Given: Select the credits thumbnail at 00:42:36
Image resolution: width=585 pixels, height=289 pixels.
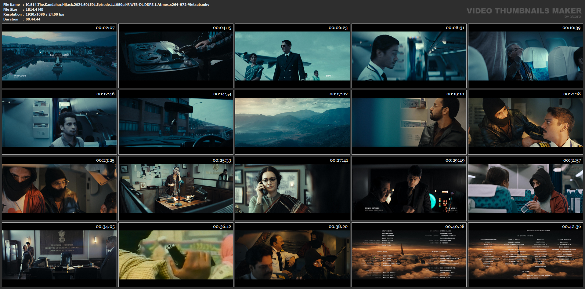Looking at the screenshot, I should [525, 255].
